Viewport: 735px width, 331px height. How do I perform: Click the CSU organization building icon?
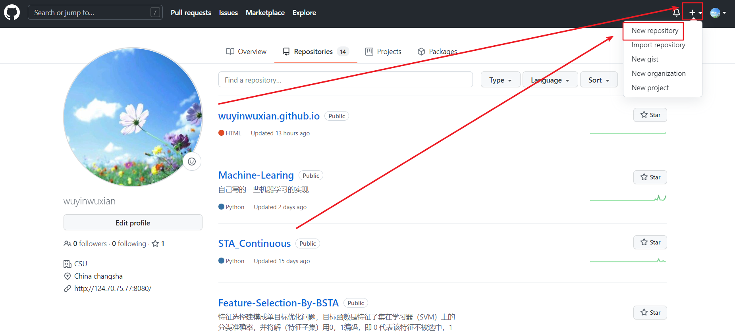[x=68, y=264]
